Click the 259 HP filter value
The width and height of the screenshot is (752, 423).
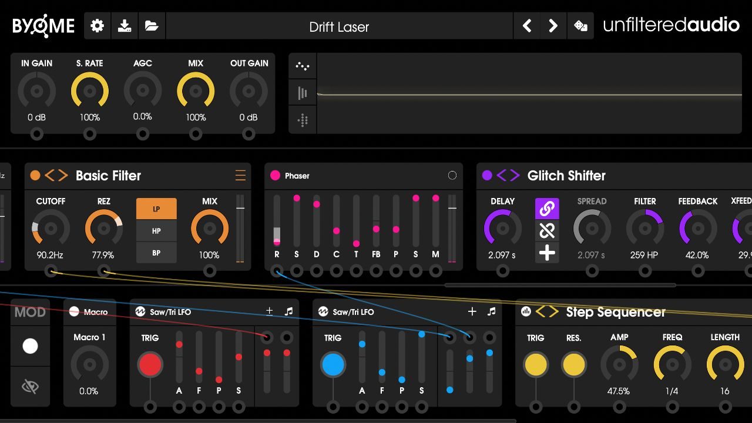644,255
